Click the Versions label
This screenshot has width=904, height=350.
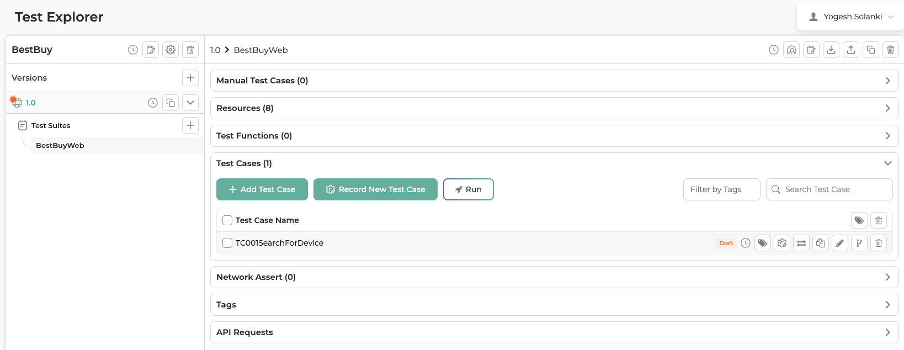pyautogui.click(x=29, y=78)
